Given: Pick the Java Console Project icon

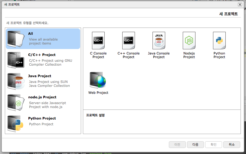Looking at the screenshot, I should [159, 41].
